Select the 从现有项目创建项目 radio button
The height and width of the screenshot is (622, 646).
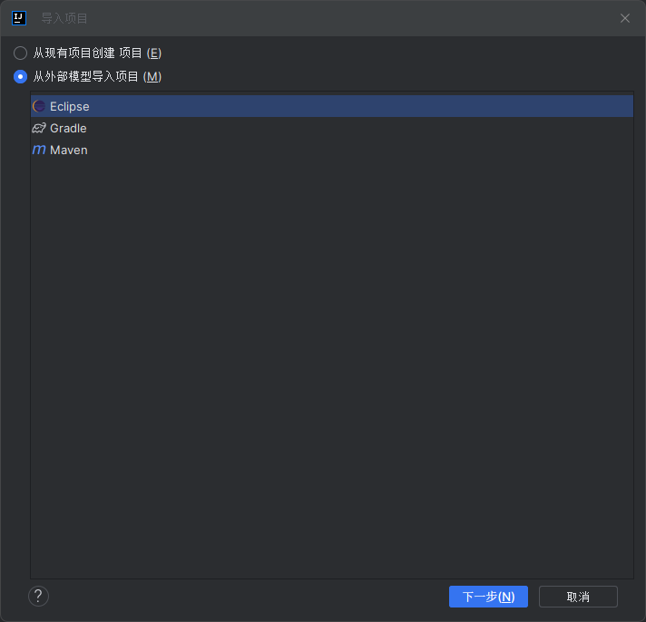click(x=20, y=53)
